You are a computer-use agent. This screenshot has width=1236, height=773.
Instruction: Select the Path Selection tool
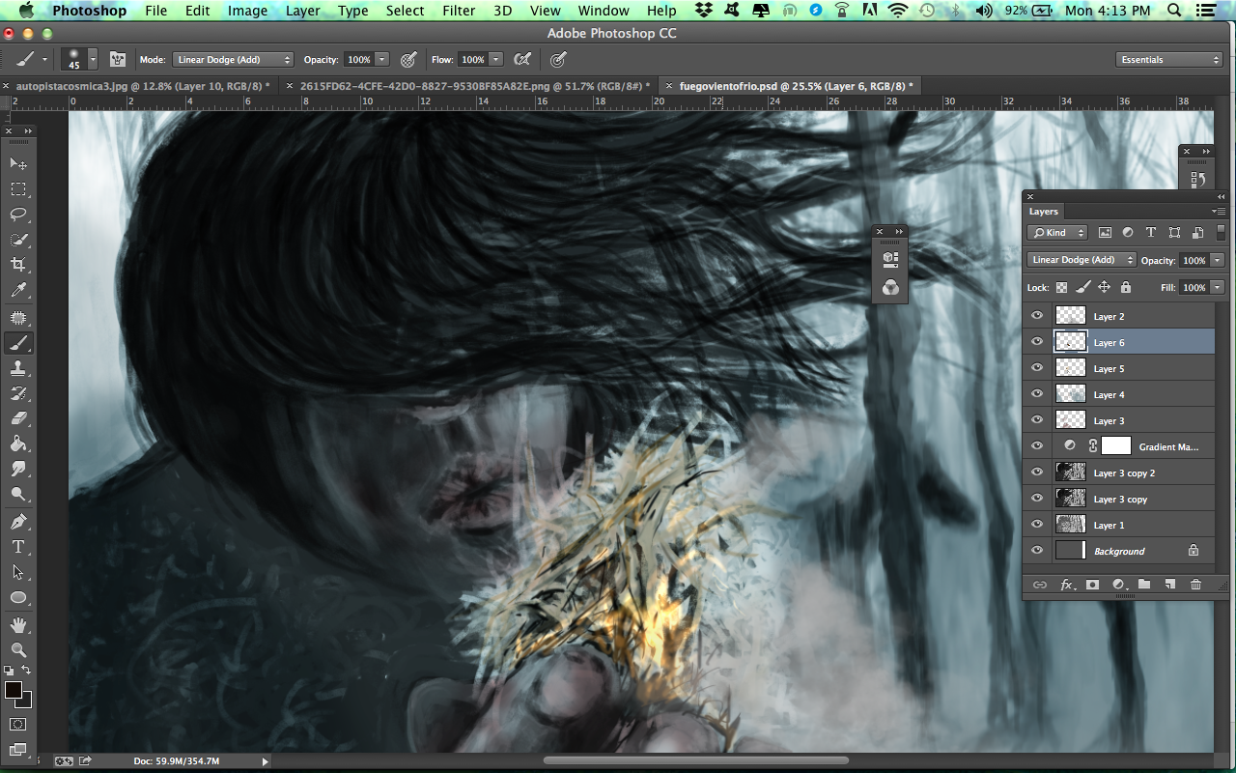pyautogui.click(x=18, y=572)
